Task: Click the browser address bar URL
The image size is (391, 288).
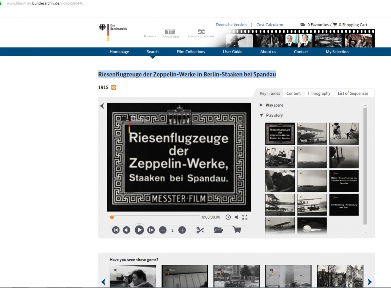Action: coord(45,3)
